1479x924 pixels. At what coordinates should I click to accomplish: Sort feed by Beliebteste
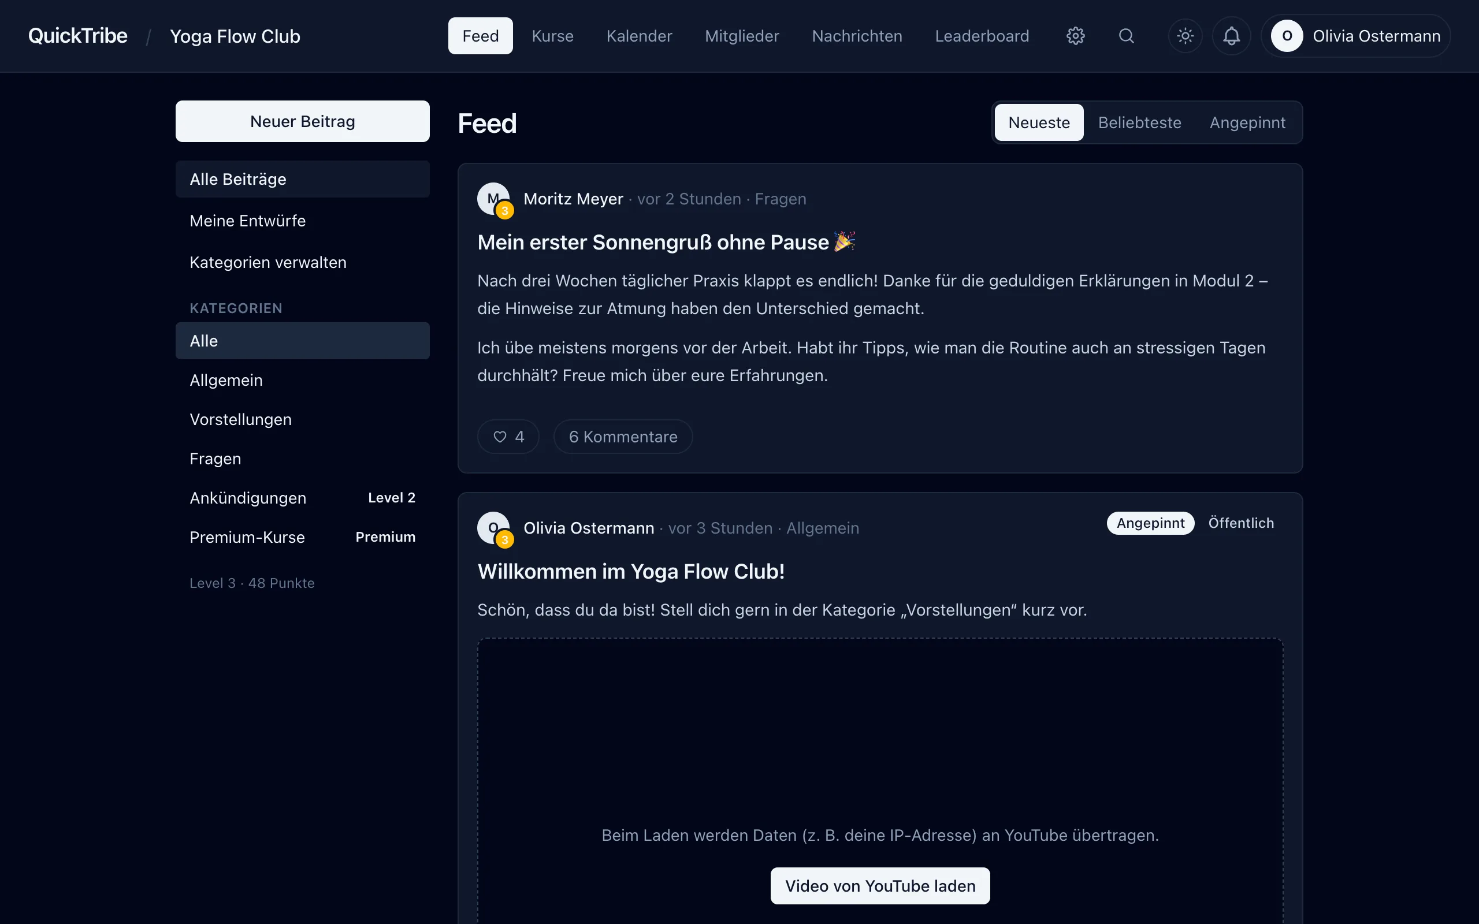[x=1139, y=122]
